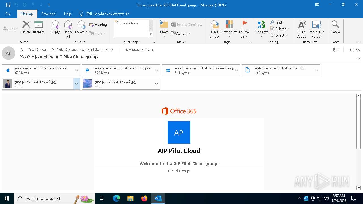Archive the message
Image resolution: width=363 pixels, height=204 pixels.
[x=39, y=27]
